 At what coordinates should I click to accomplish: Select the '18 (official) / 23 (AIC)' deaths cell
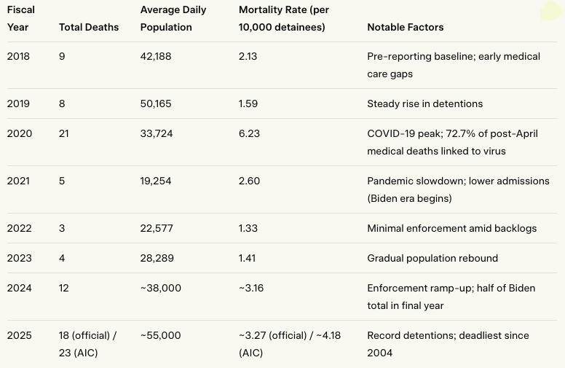[87, 344]
